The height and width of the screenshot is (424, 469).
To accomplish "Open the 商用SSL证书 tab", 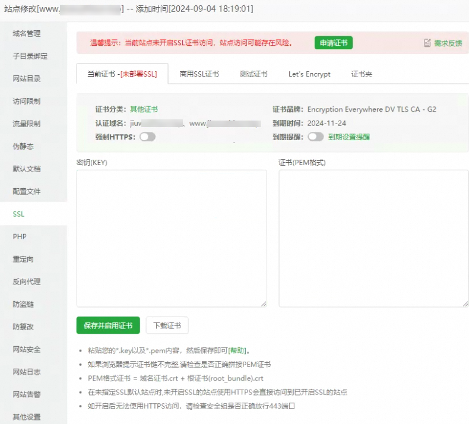I will pyautogui.click(x=199, y=74).
